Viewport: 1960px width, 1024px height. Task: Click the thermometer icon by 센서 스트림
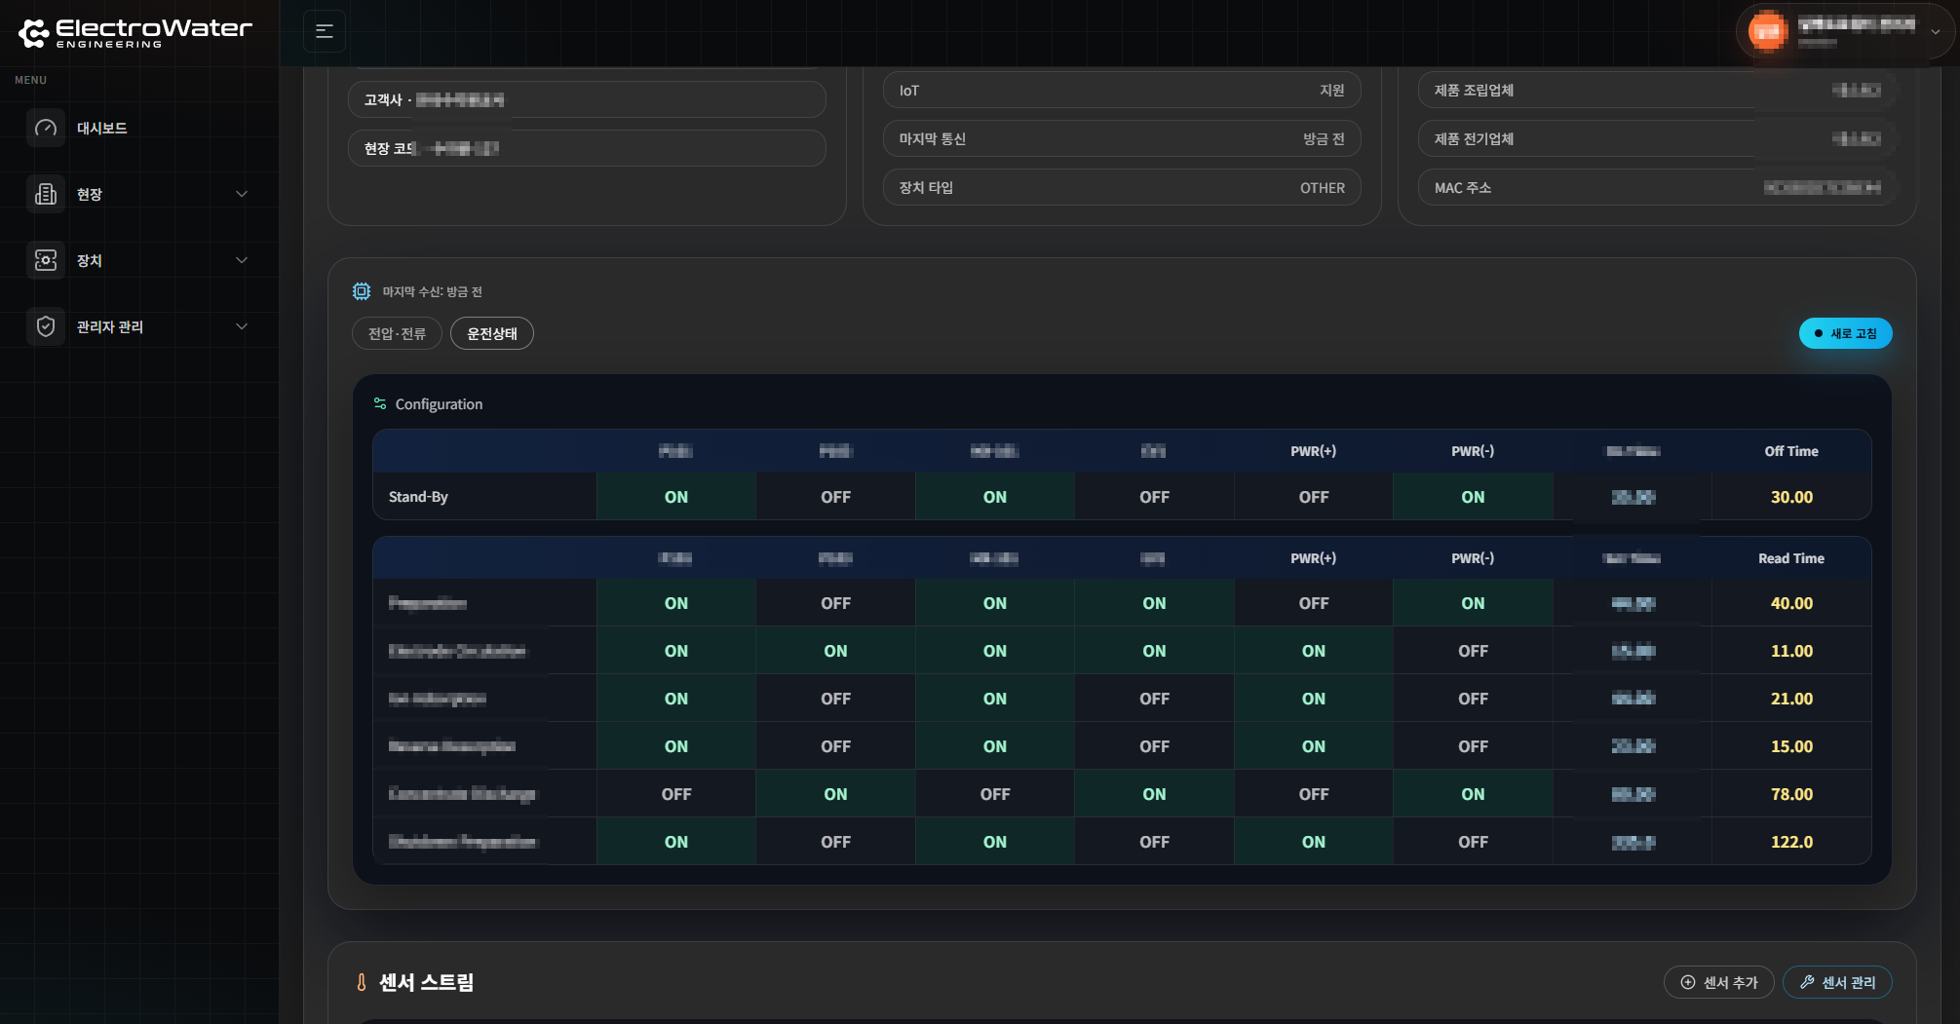tap(362, 982)
